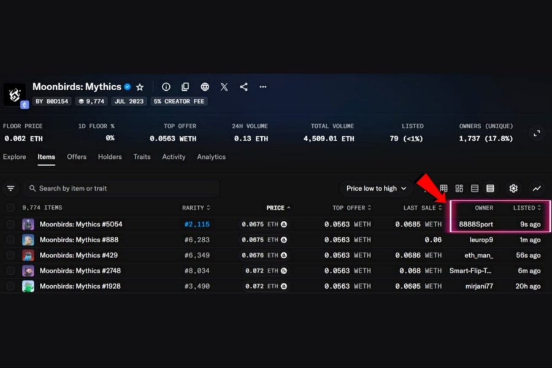Click the rarity rank #2,115
552x368 pixels.
point(197,224)
